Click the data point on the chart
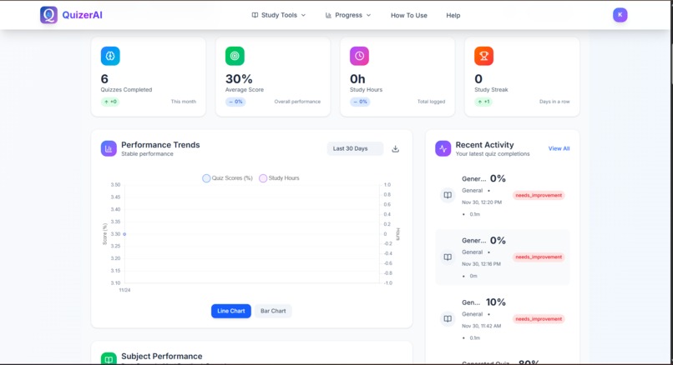Image resolution: width=673 pixels, height=365 pixels. point(124,234)
